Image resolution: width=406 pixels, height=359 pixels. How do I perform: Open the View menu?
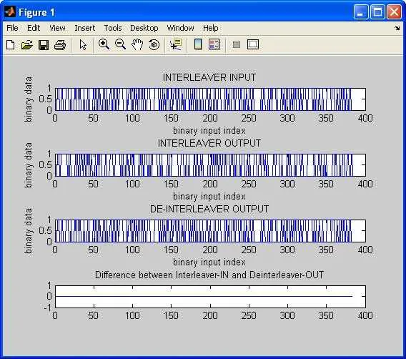[x=57, y=28]
